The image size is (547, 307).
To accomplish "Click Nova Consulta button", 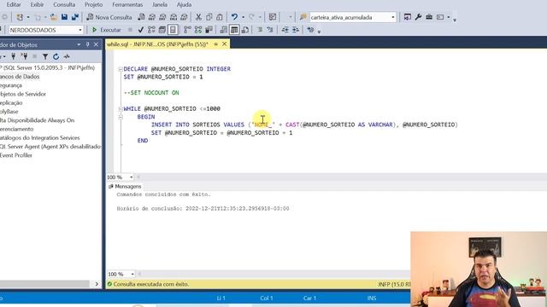I will [109, 17].
